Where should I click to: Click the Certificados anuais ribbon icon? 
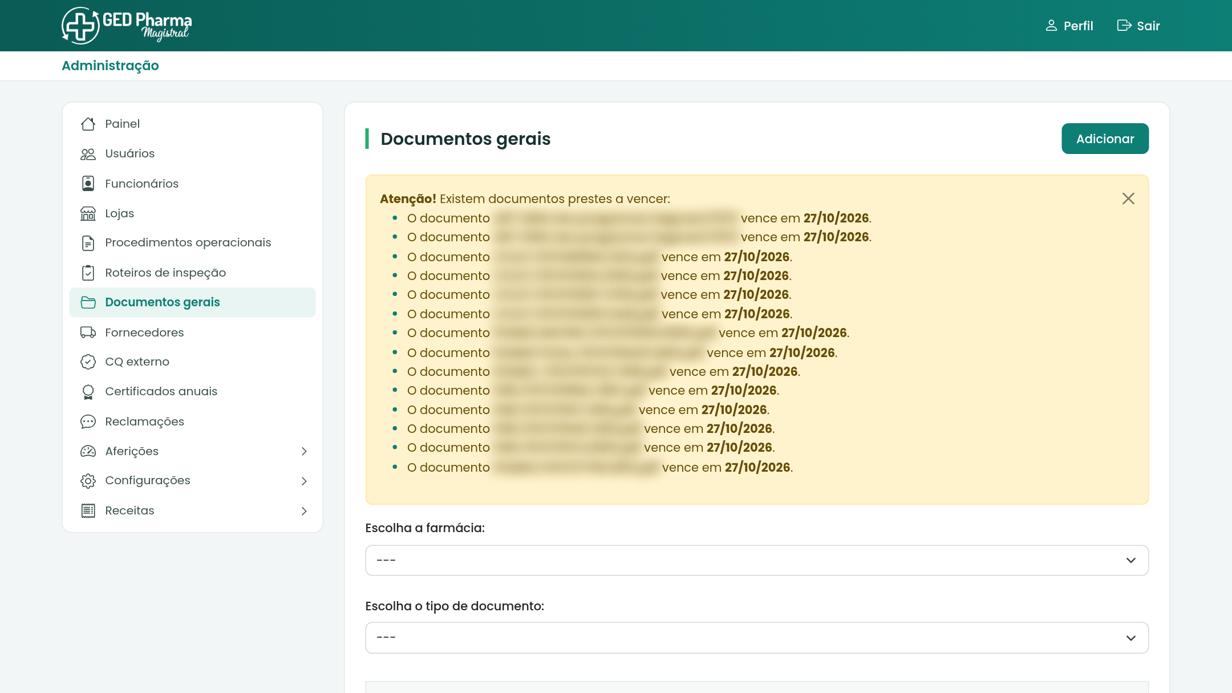click(x=88, y=392)
